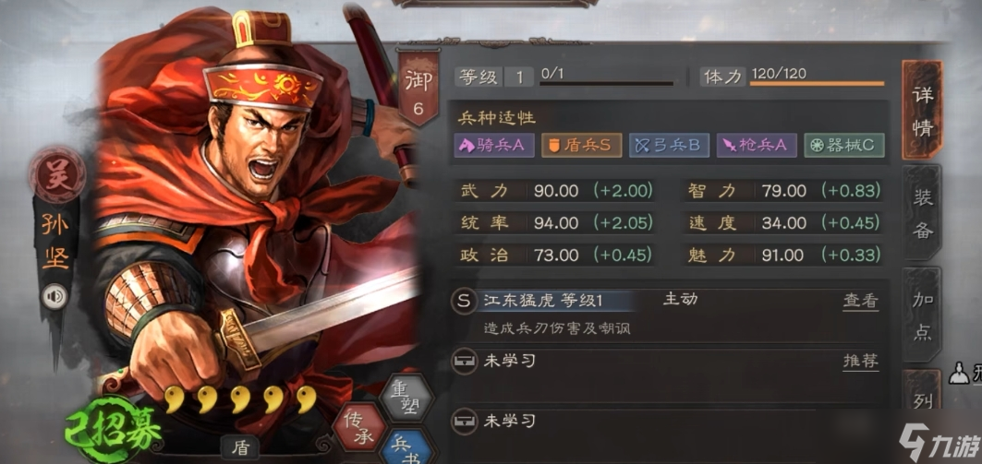Open the 详情 tab
This screenshot has height=464, width=982.
pos(922,110)
